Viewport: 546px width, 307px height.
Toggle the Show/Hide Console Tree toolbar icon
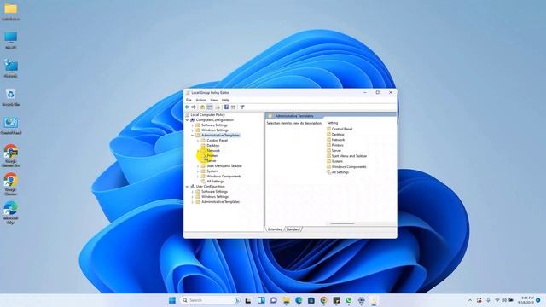pos(210,107)
